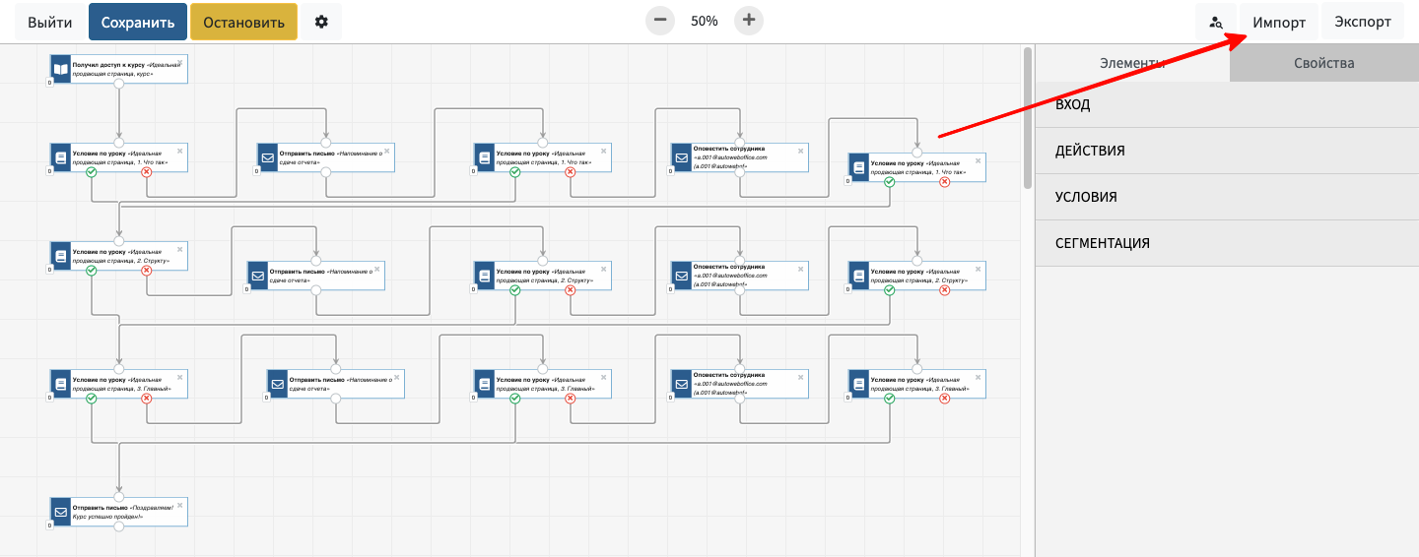Open the gear settings icon in toolbar

tap(321, 22)
